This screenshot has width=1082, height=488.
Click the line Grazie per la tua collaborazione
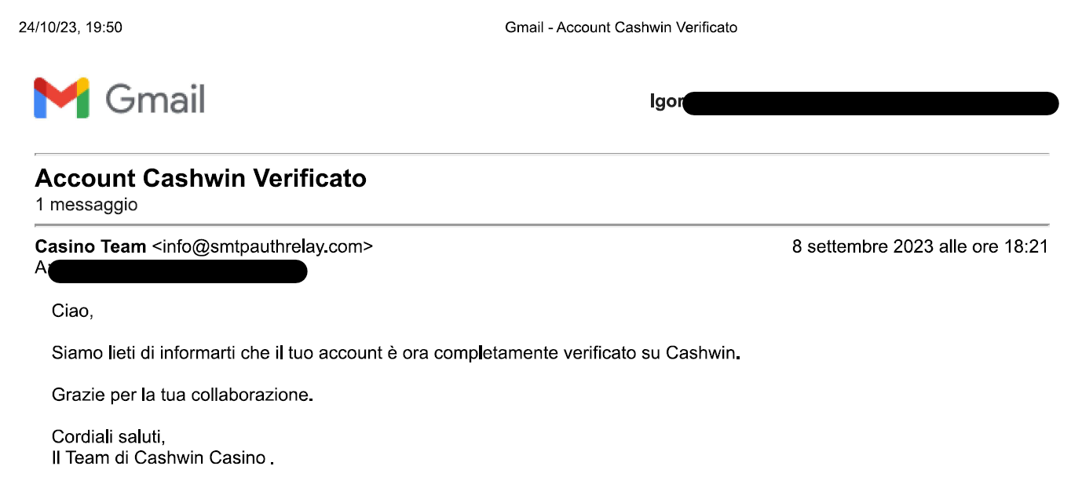click(x=182, y=395)
